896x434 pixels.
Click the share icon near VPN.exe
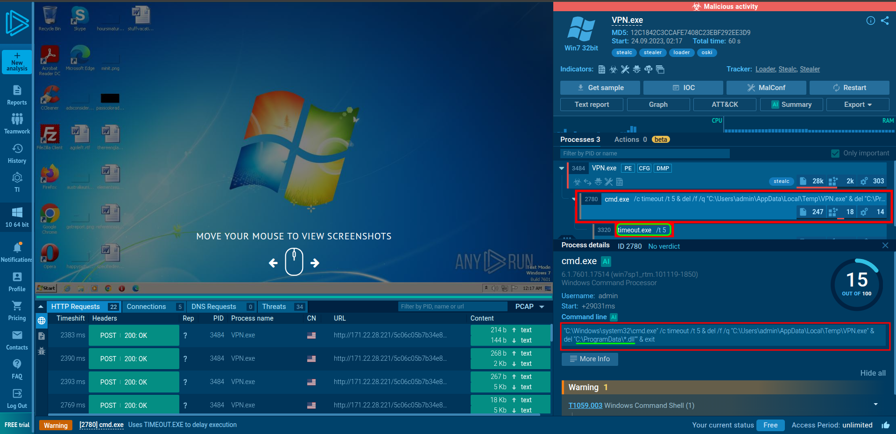[x=885, y=21]
